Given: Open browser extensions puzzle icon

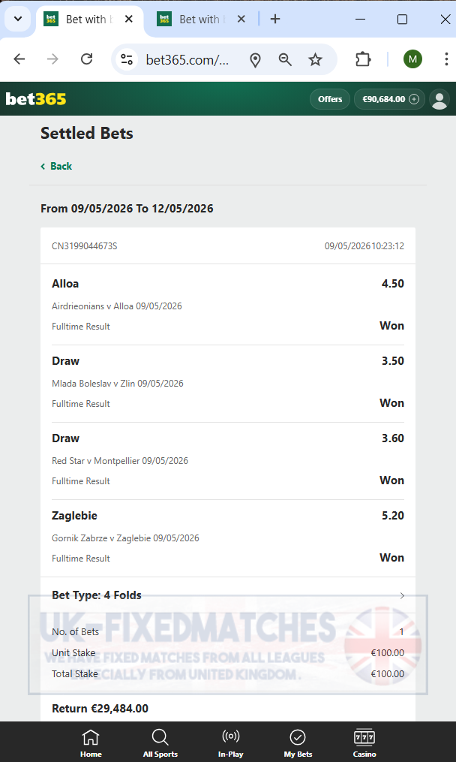Looking at the screenshot, I should [x=363, y=60].
